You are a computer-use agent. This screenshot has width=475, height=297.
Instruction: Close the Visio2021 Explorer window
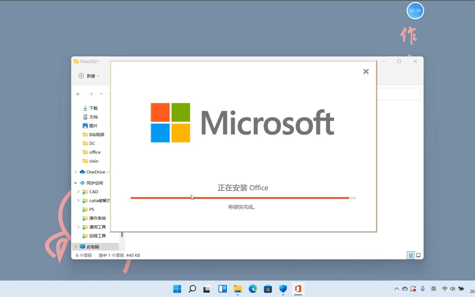click(x=415, y=61)
